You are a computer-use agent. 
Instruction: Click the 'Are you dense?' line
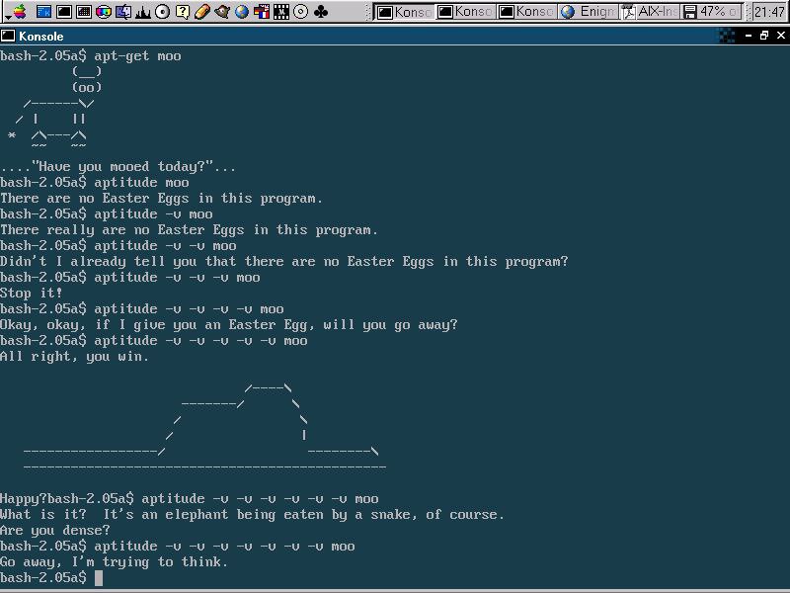pos(55,531)
